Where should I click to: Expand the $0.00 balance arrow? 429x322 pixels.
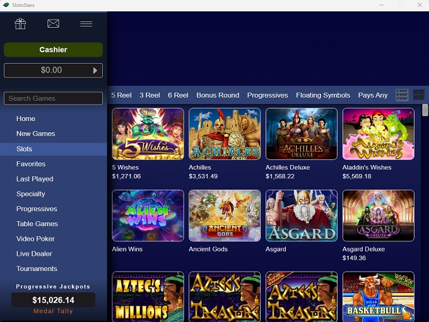tap(95, 71)
